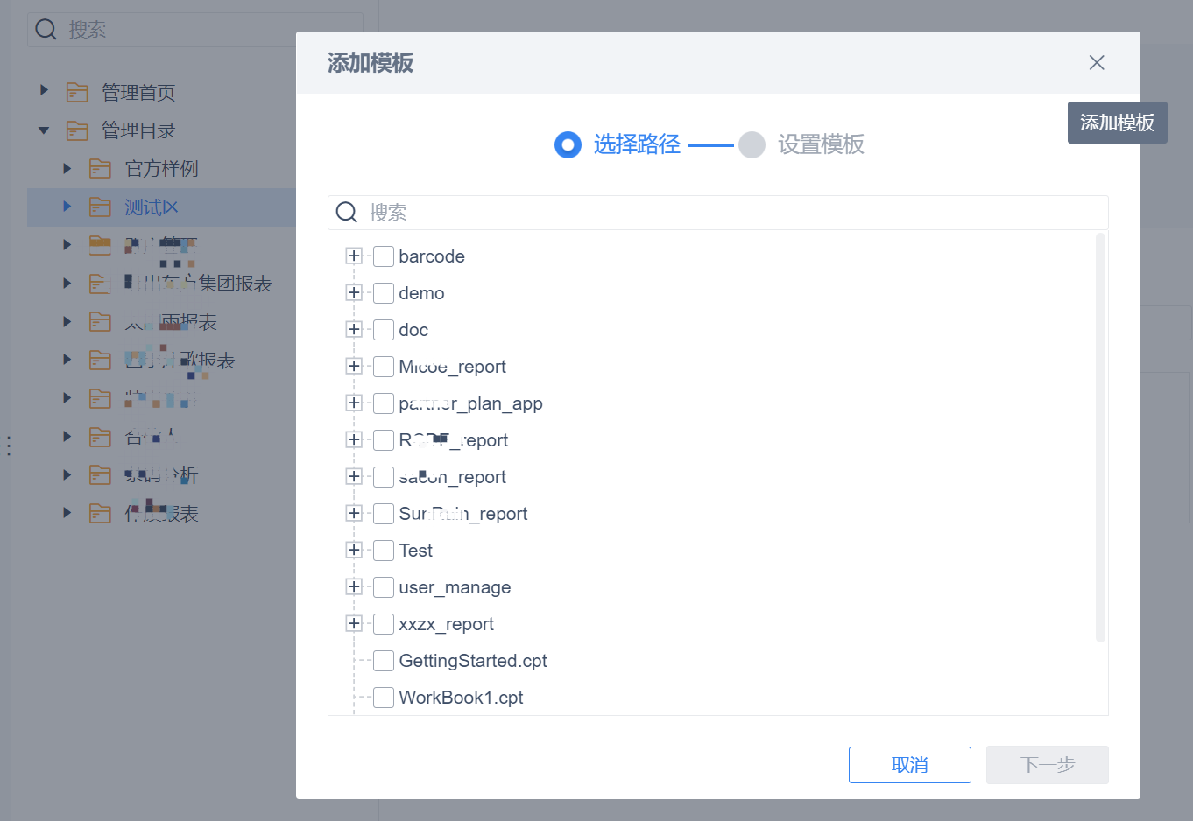
Task: Tick the GettingStarted.cpt checkbox
Action: [x=383, y=661]
